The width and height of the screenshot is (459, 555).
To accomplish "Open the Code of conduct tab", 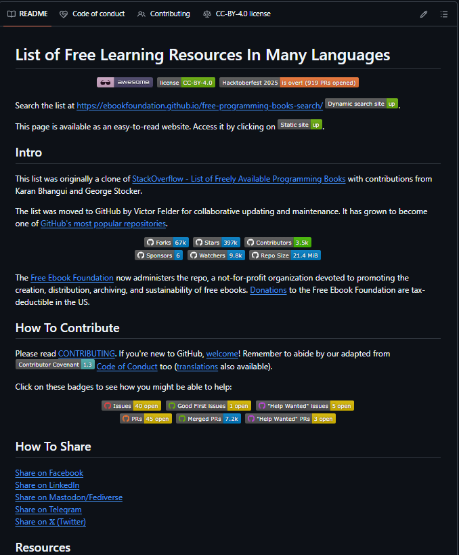I will point(92,14).
